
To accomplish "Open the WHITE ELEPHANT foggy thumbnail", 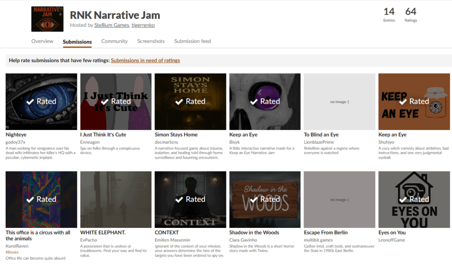I will (116, 199).
